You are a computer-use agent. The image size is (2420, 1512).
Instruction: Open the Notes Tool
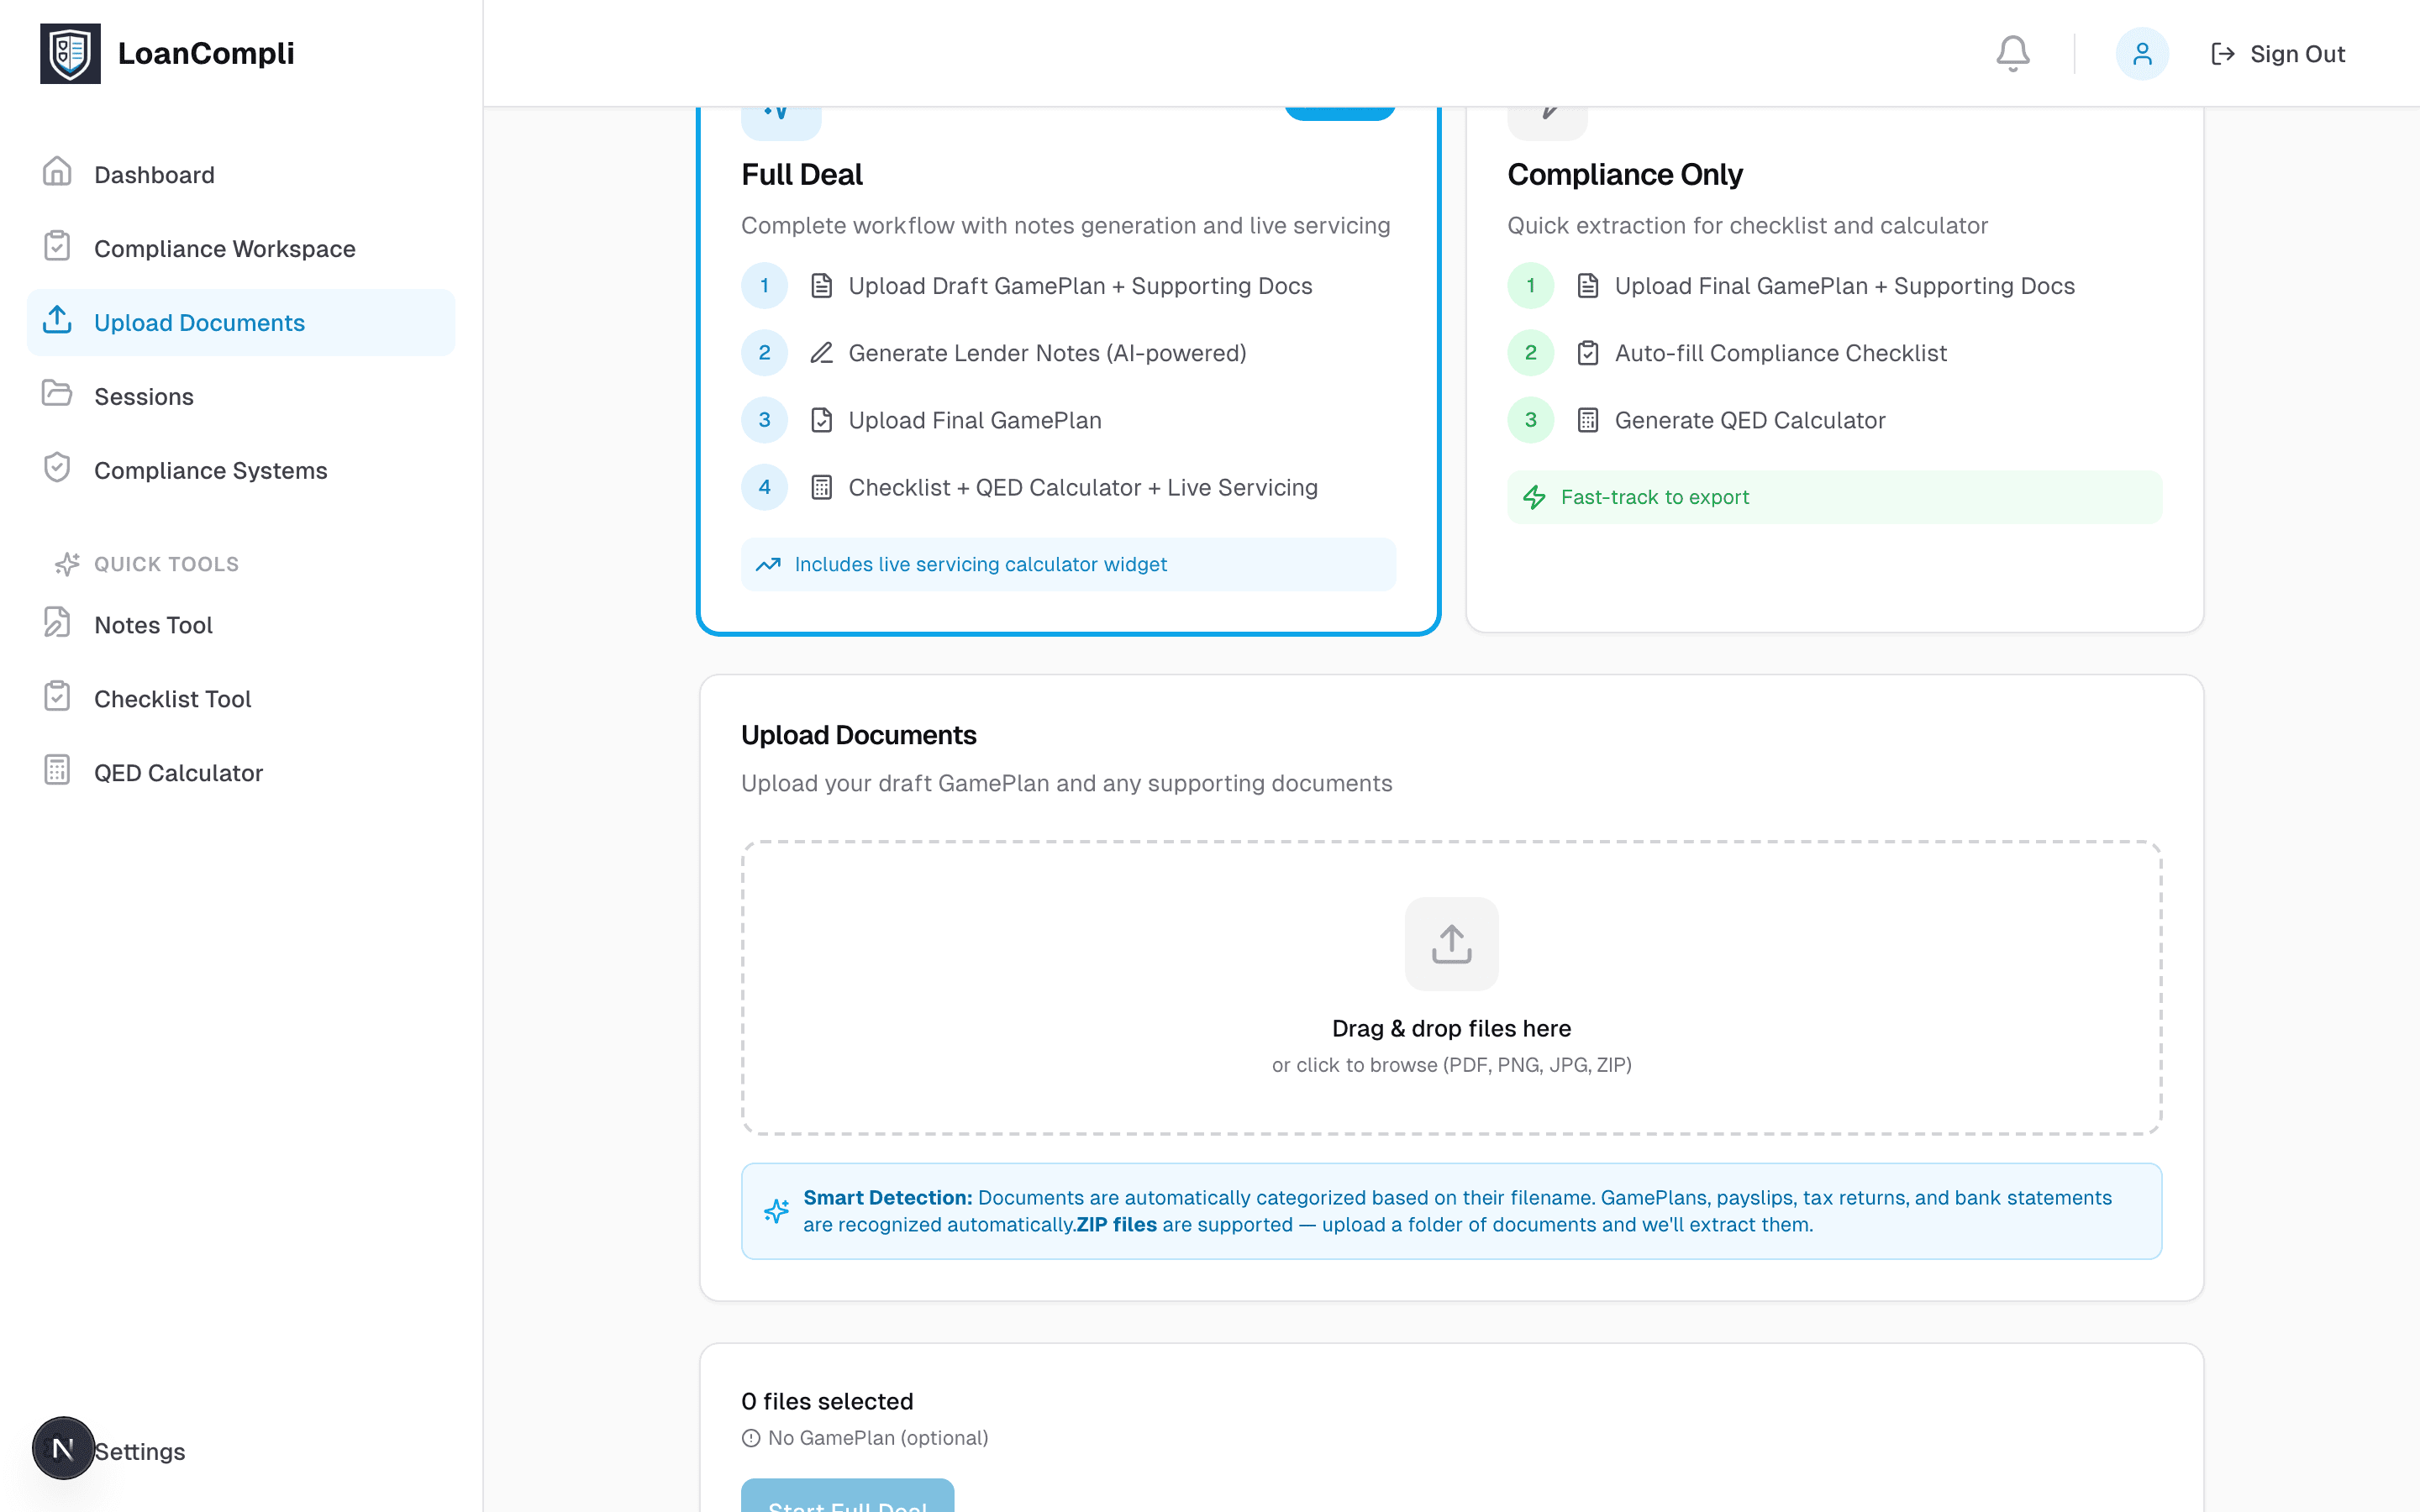pyautogui.click(x=241, y=625)
